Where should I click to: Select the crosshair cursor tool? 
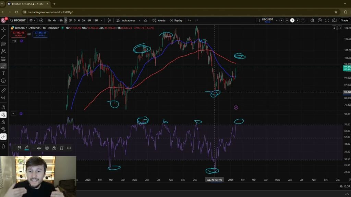[3, 30]
